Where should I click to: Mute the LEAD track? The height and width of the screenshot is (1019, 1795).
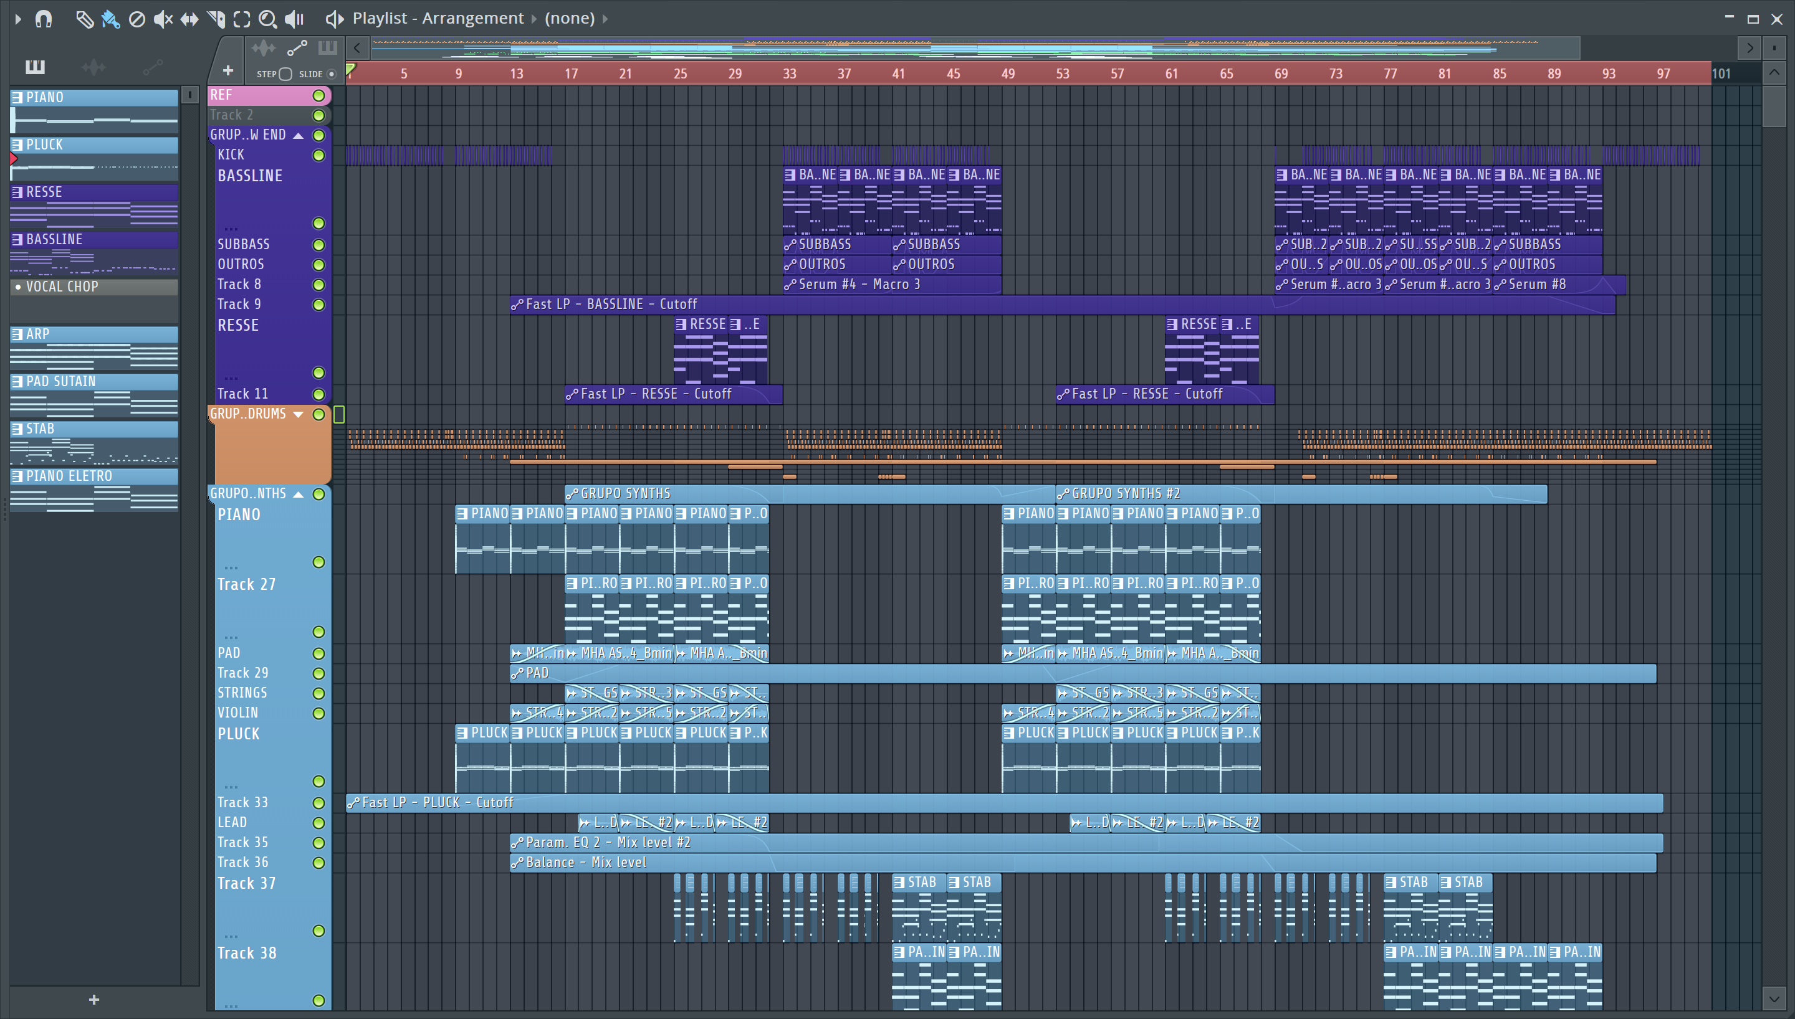(318, 823)
